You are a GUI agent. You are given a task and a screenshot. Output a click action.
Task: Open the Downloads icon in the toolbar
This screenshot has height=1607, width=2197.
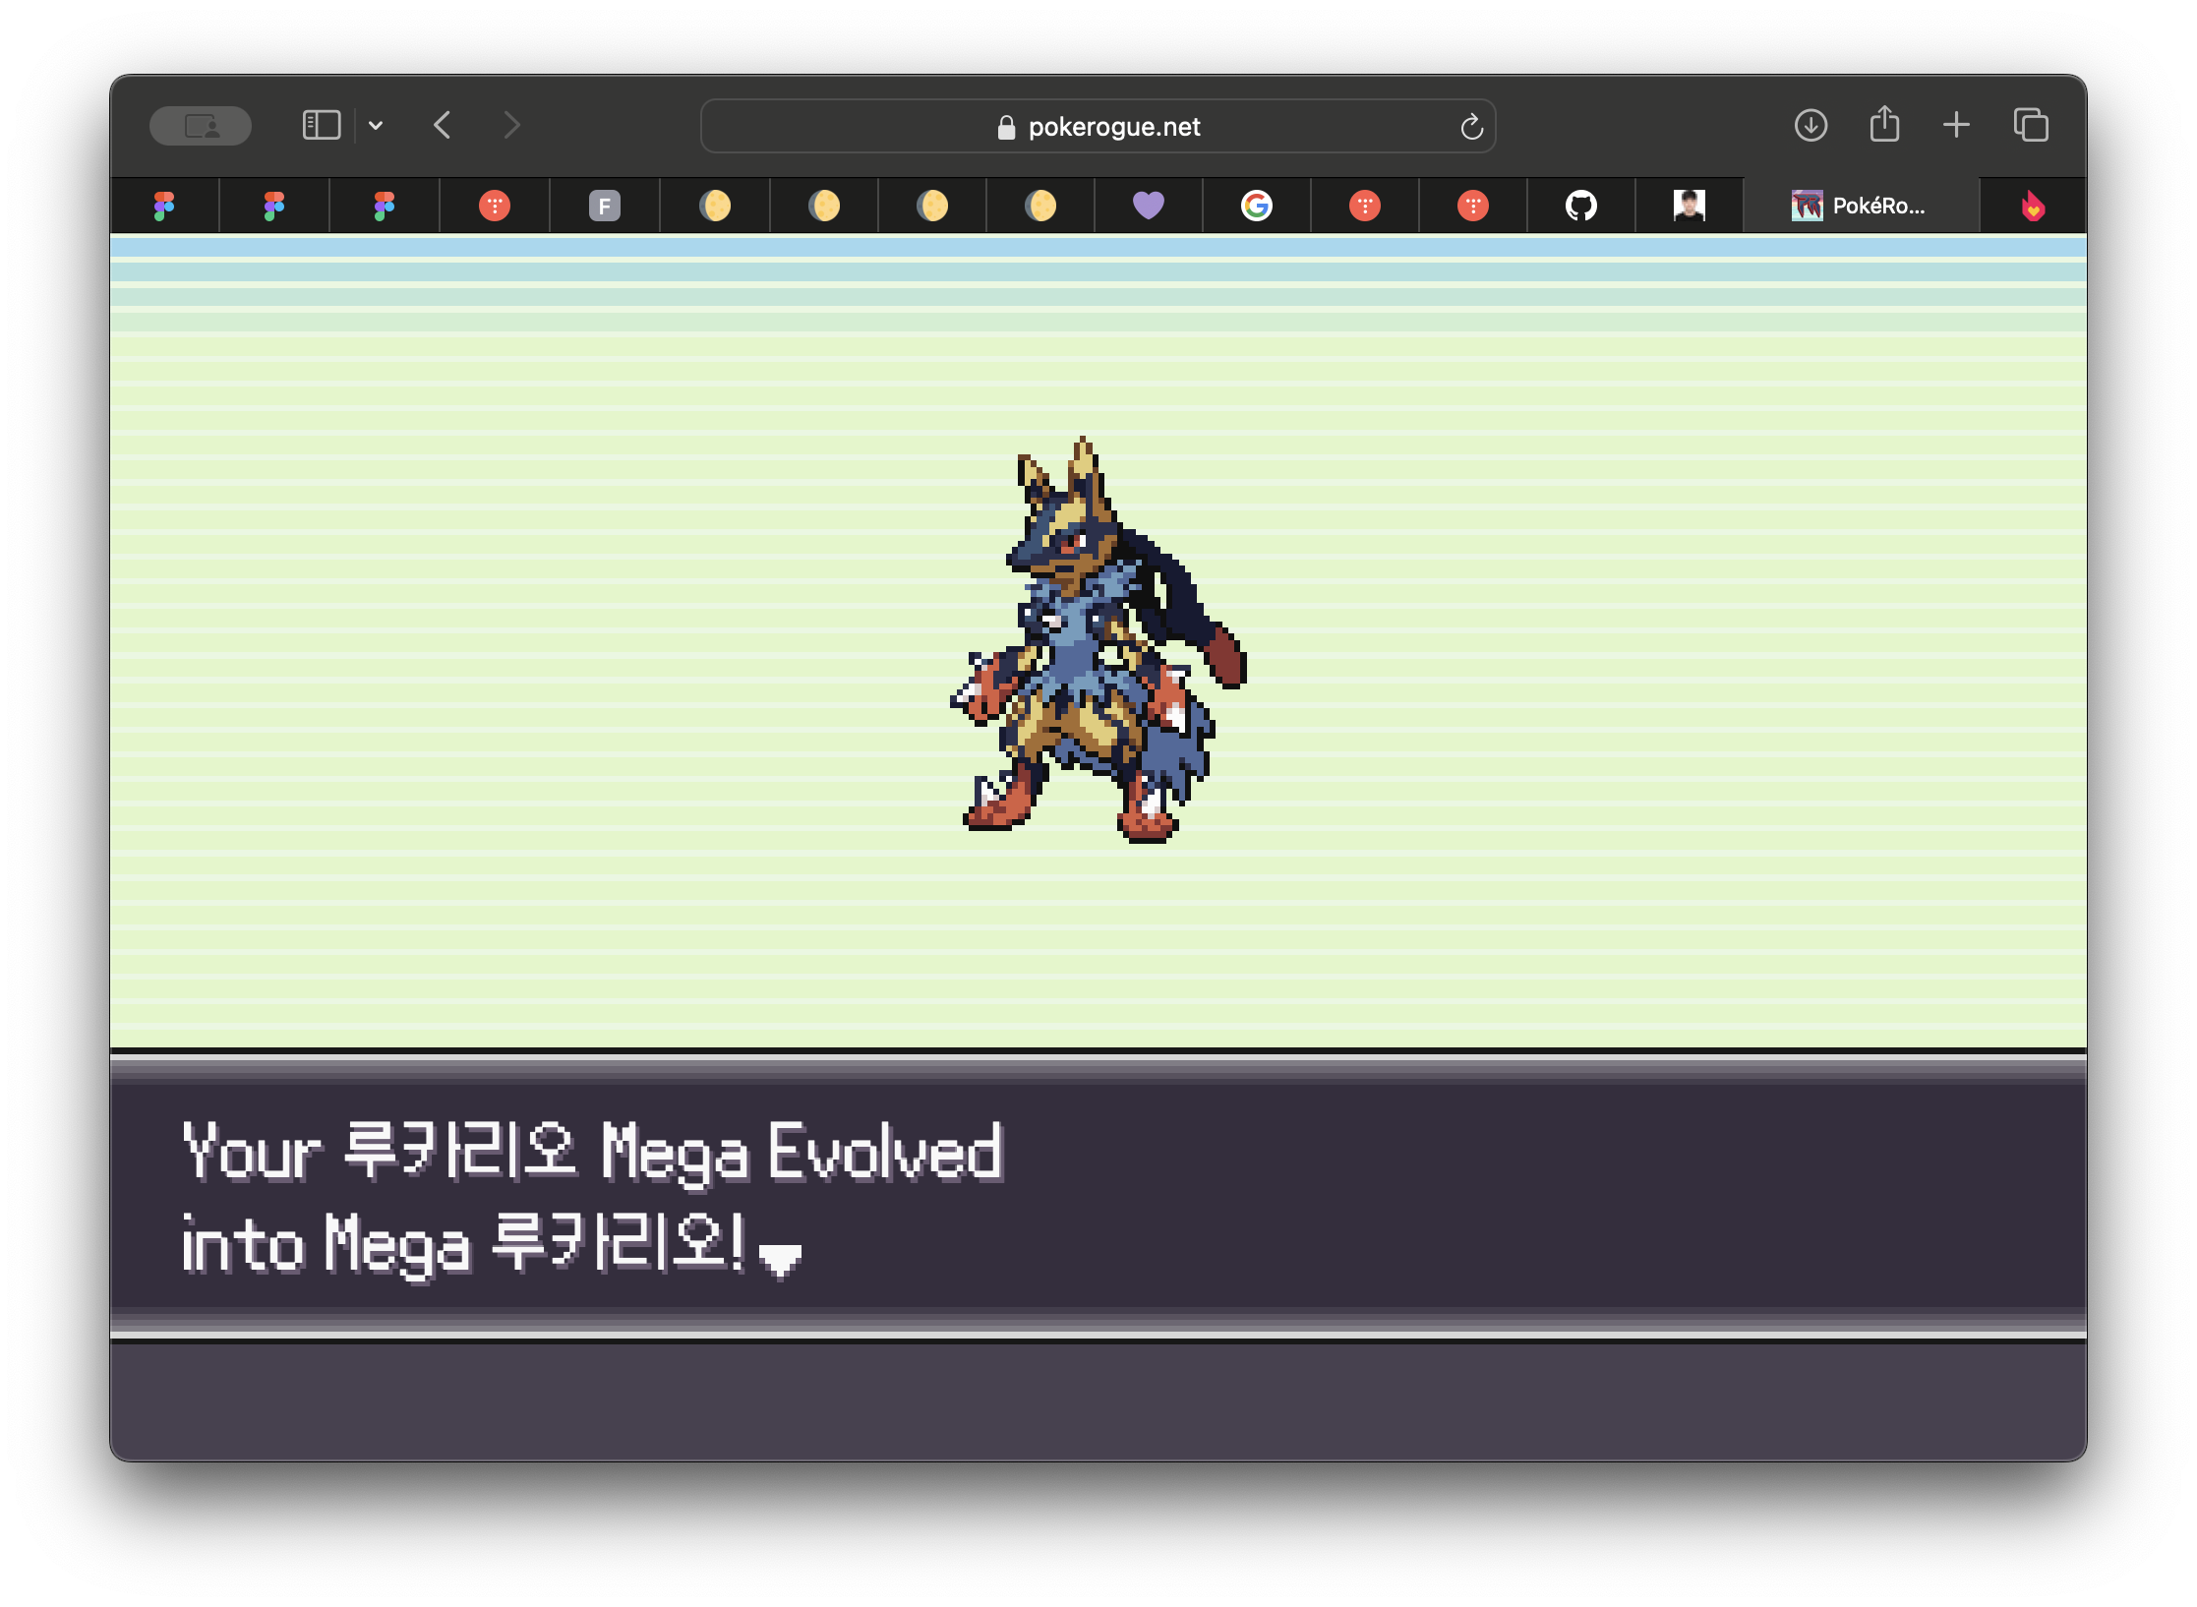click(1811, 126)
